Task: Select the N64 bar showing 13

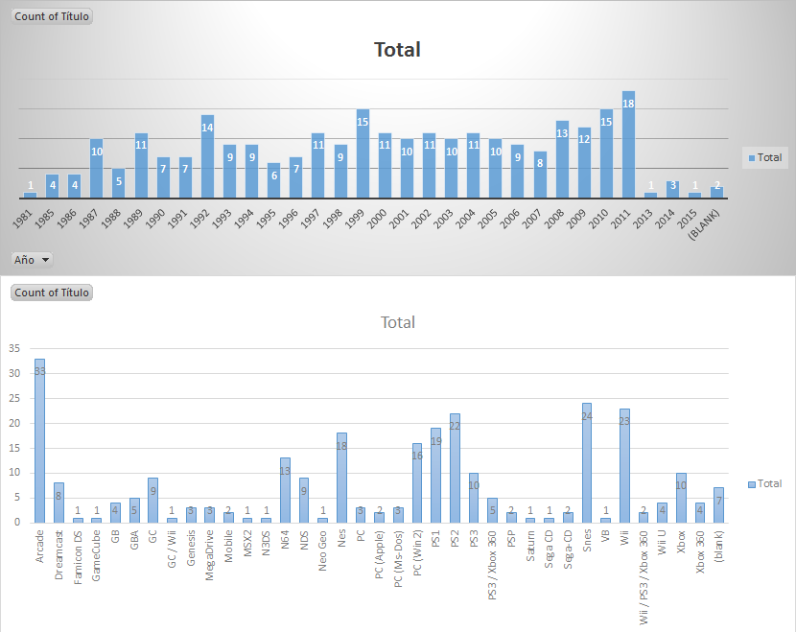Action: point(285,490)
